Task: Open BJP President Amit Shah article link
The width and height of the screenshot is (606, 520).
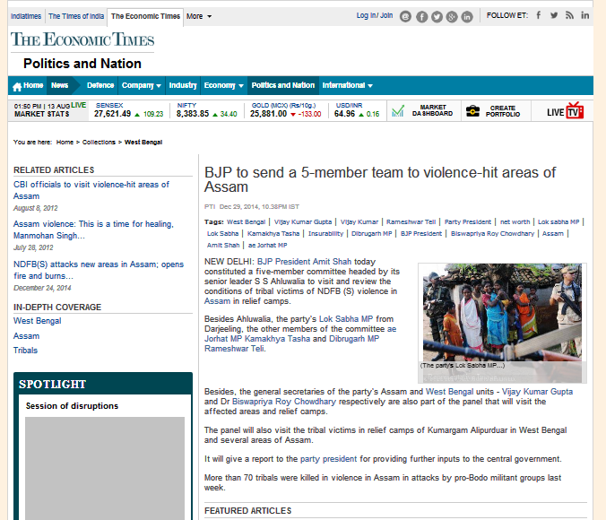Action: (x=304, y=262)
